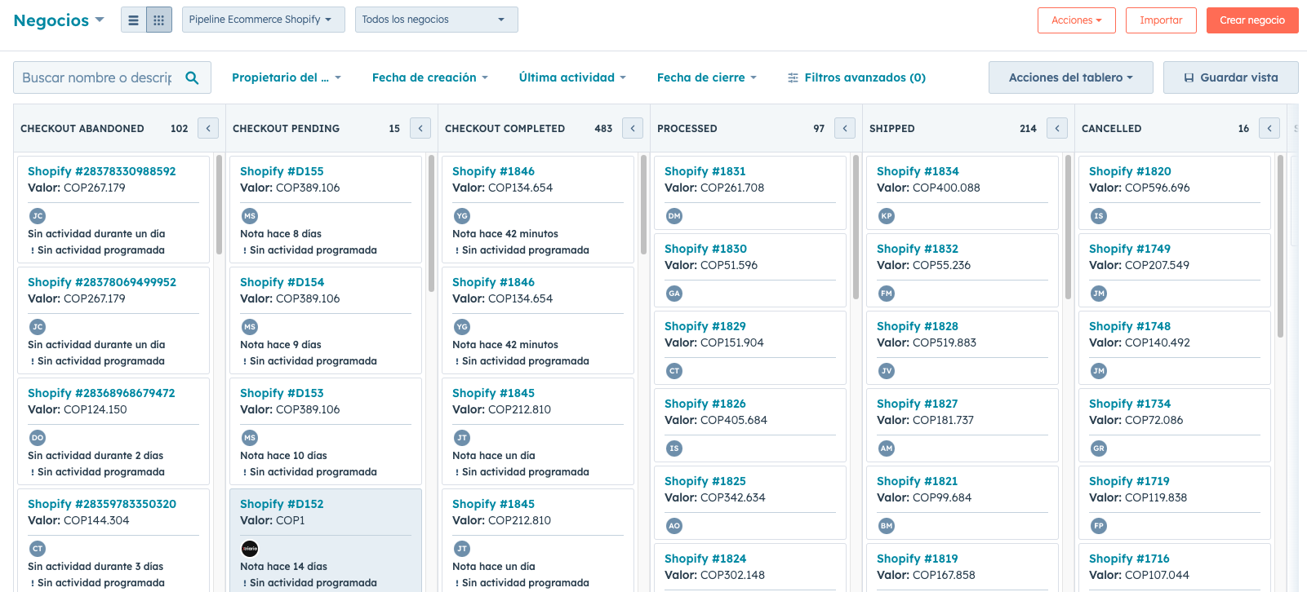
Task: Click JC avatar on Shopify #28378330988592 card
Action: pos(38,216)
